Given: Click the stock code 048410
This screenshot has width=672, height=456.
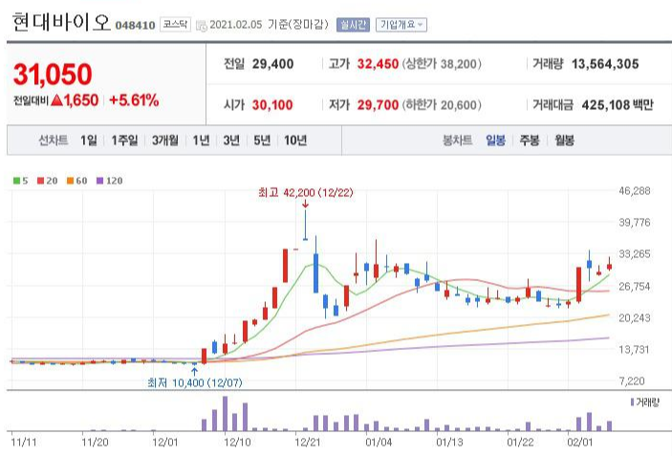Looking at the screenshot, I should tap(135, 25).
